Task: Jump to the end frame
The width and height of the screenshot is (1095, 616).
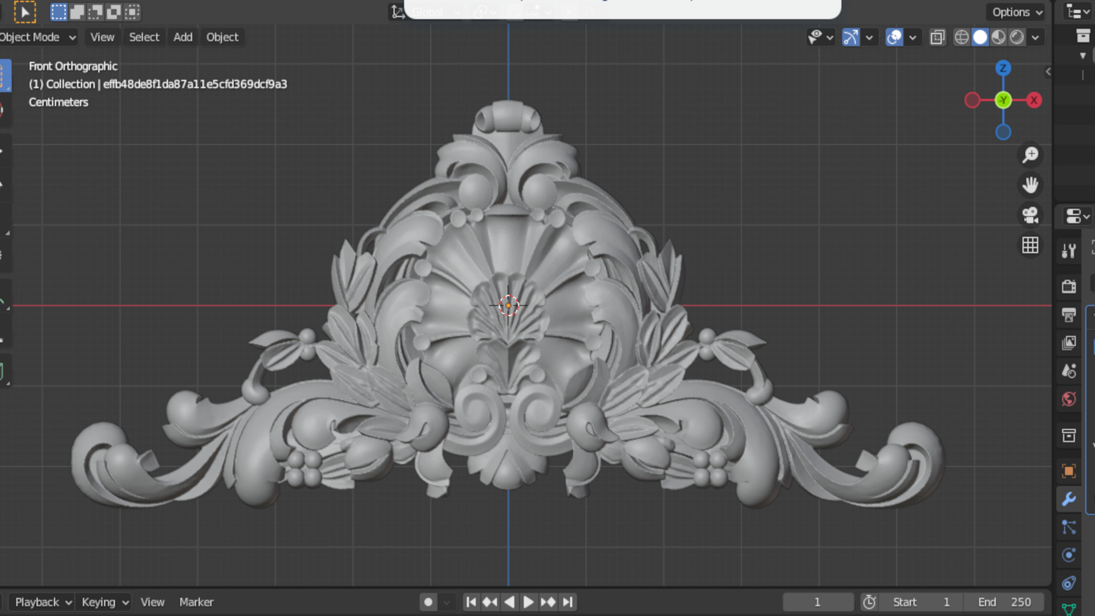Action: point(567,602)
